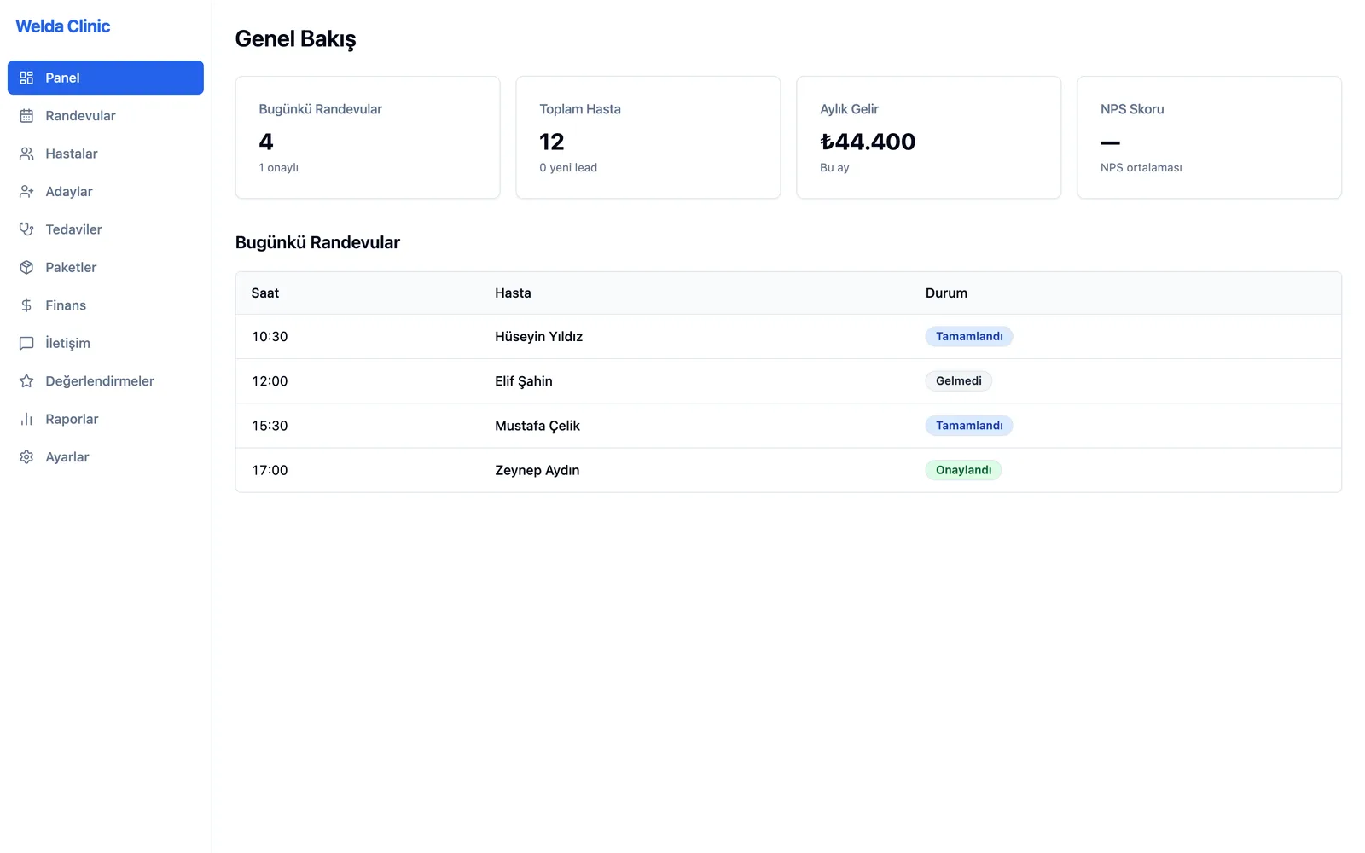Click the İletişim chat bubble icon

26,343
